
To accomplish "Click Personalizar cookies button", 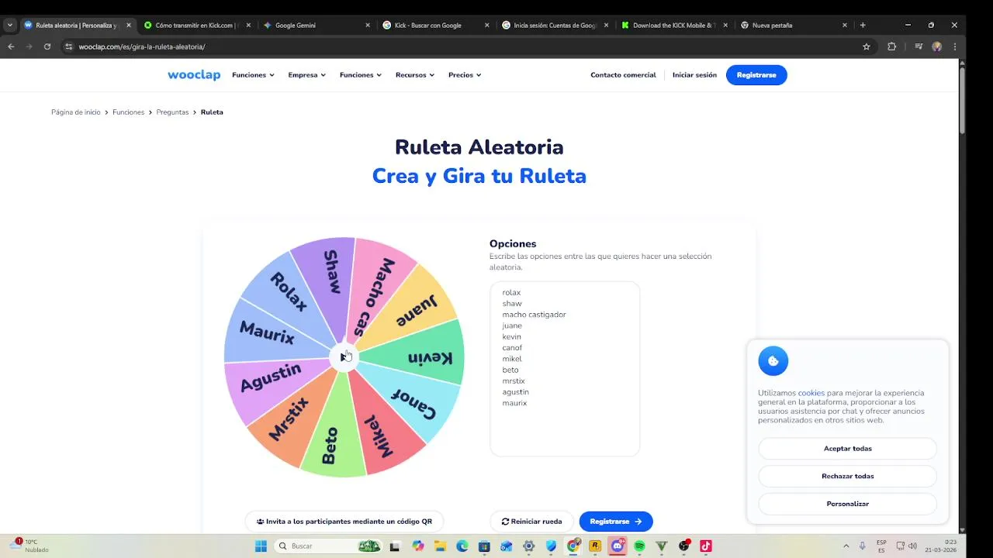I will (x=847, y=504).
